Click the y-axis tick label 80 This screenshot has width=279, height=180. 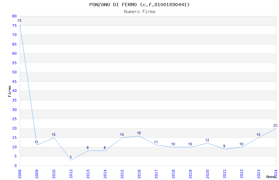pos(14,16)
